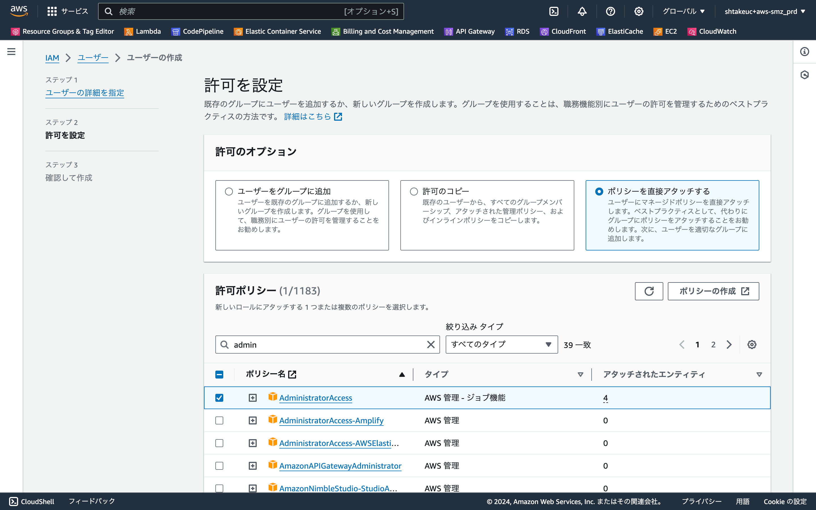Open the EC2 service shortcut
The width and height of the screenshot is (816, 510).
665,31
